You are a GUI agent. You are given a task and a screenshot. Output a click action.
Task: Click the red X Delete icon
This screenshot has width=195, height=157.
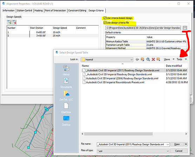point(153,59)
